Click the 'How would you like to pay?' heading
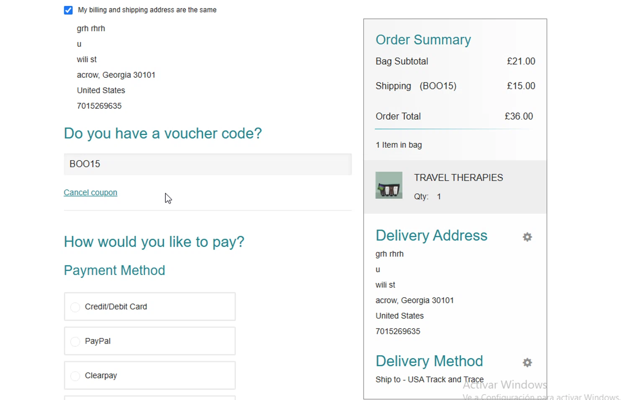 tap(154, 242)
